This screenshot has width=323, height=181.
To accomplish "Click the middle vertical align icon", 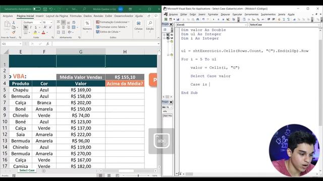I will tap(64, 22).
